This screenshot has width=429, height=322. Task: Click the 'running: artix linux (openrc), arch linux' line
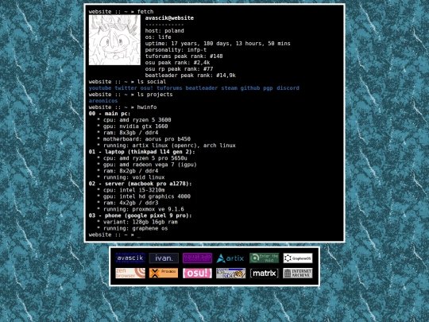166,145
